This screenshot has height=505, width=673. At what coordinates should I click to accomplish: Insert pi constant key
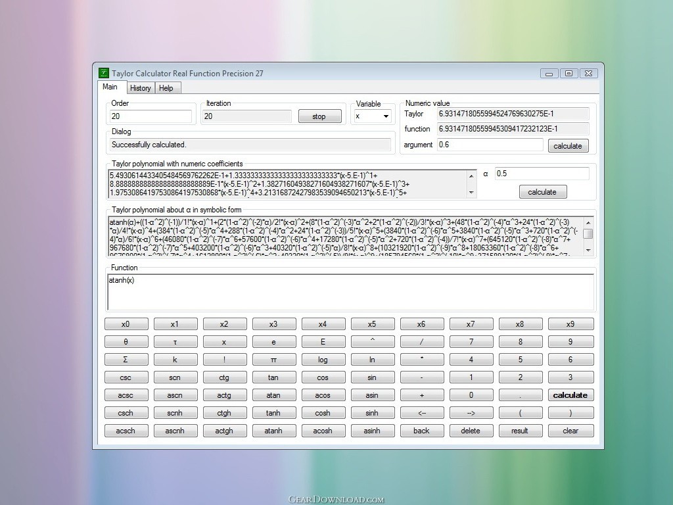pos(274,360)
